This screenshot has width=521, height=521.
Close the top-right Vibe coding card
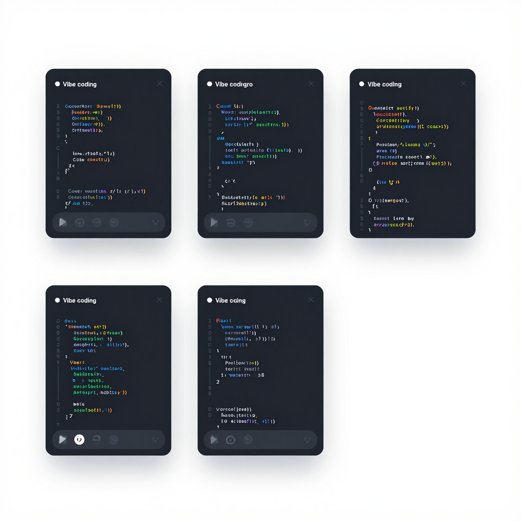pyautogui.click(x=464, y=84)
